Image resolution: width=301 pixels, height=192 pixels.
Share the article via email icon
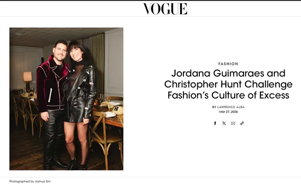tap(233, 123)
